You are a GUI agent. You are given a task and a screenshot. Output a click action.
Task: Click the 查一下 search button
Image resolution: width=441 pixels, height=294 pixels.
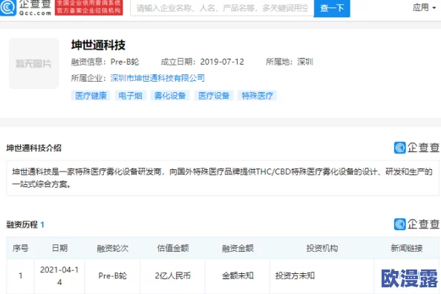coord(332,8)
